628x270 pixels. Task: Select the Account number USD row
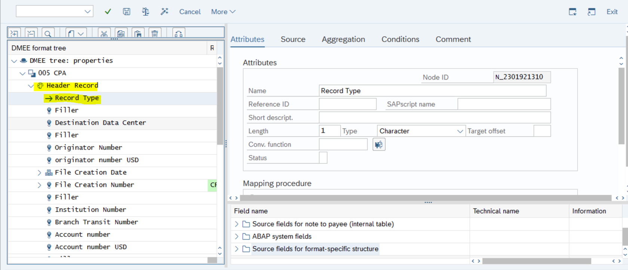coord(112,247)
